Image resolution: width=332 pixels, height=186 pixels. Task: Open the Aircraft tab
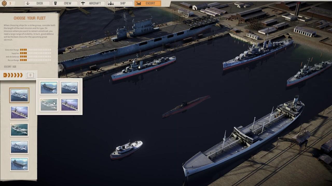(x=92, y=3)
